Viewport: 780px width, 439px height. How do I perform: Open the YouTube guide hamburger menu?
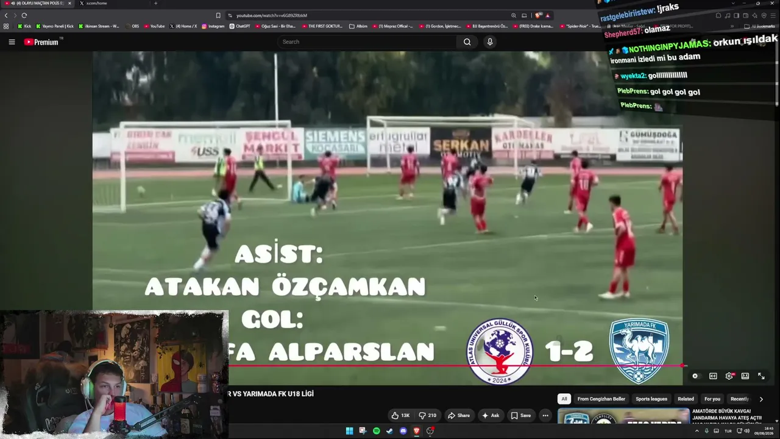coord(12,42)
